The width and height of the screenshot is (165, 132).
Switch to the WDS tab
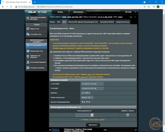[x=64, y=22]
